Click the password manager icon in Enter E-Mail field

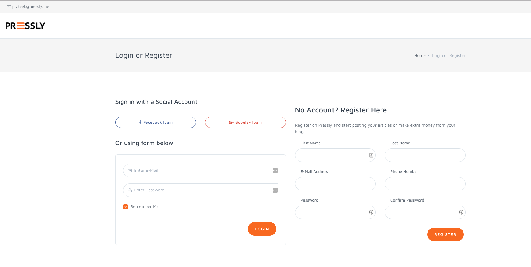tap(275, 171)
